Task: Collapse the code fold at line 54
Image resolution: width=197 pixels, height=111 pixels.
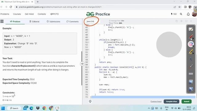Action: click(x=89, y=50)
